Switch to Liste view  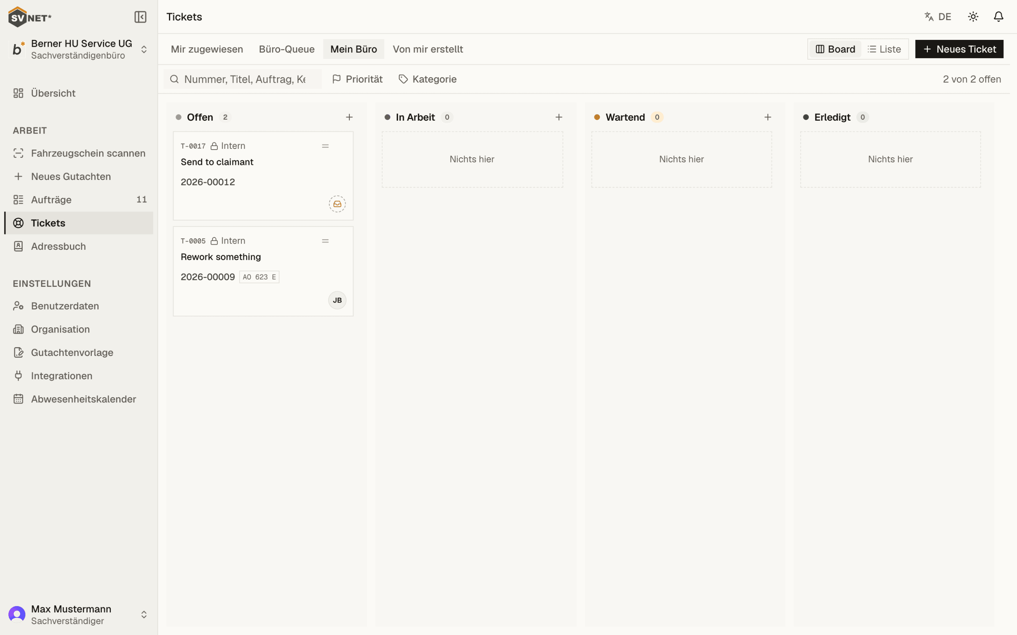click(884, 49)
